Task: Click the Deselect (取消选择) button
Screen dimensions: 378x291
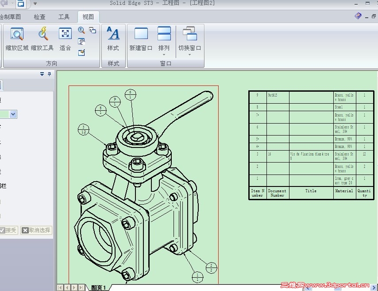Action: point(36,230)
